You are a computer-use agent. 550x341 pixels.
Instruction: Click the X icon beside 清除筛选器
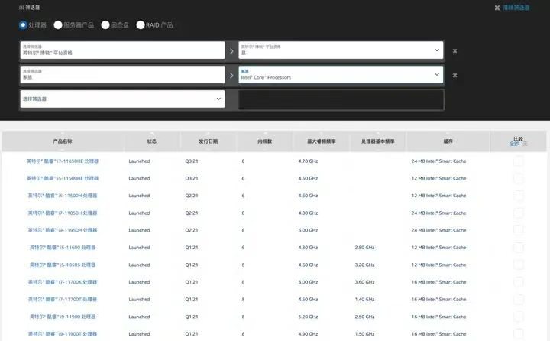(497, 8)
